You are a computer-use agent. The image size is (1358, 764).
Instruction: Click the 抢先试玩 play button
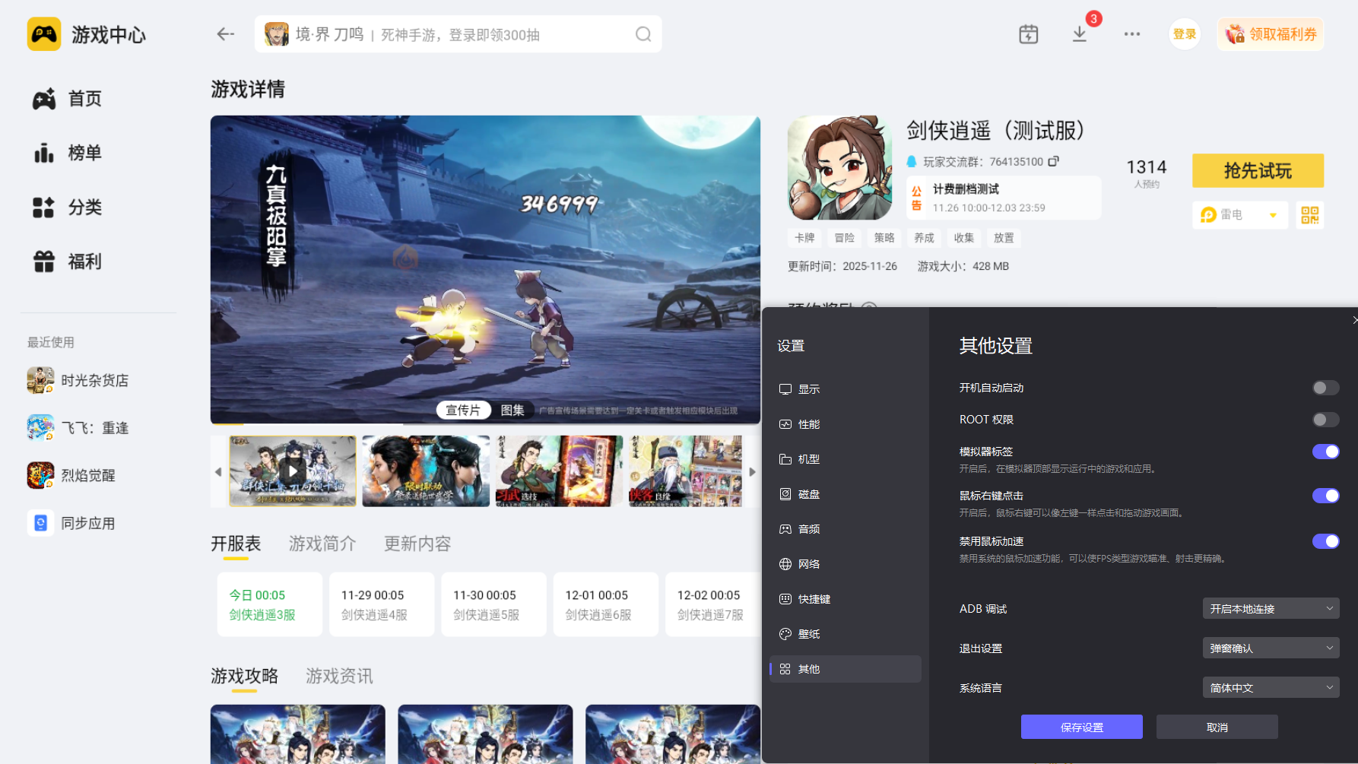[x=1258, y=170]
